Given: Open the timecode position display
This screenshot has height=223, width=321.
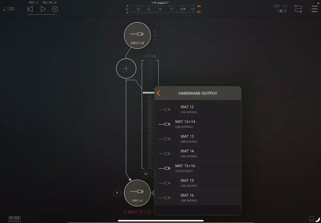Looking at the screenshot, I should click(x=43, y=3).
